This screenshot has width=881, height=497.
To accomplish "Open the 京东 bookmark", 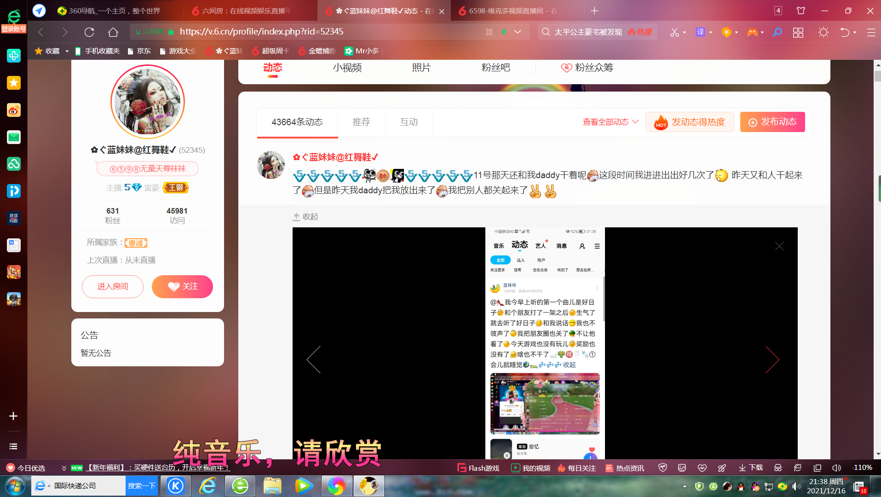I will [x=139, y=51].
